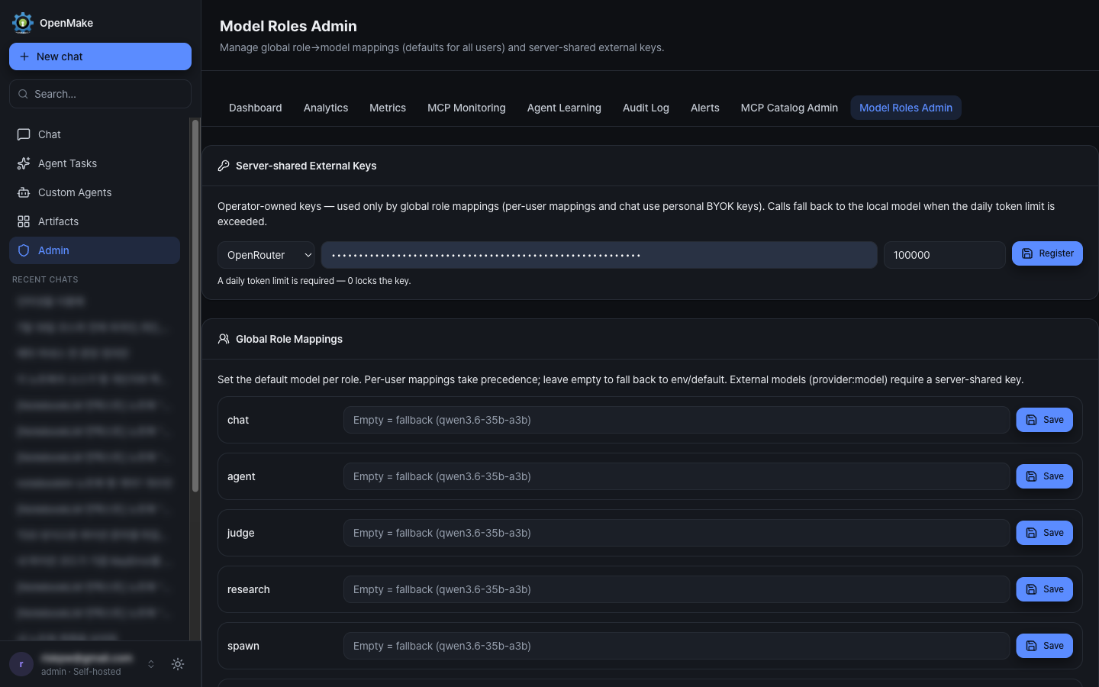
Task: Open the Metrics tab
Action: [x=388, y=108]
